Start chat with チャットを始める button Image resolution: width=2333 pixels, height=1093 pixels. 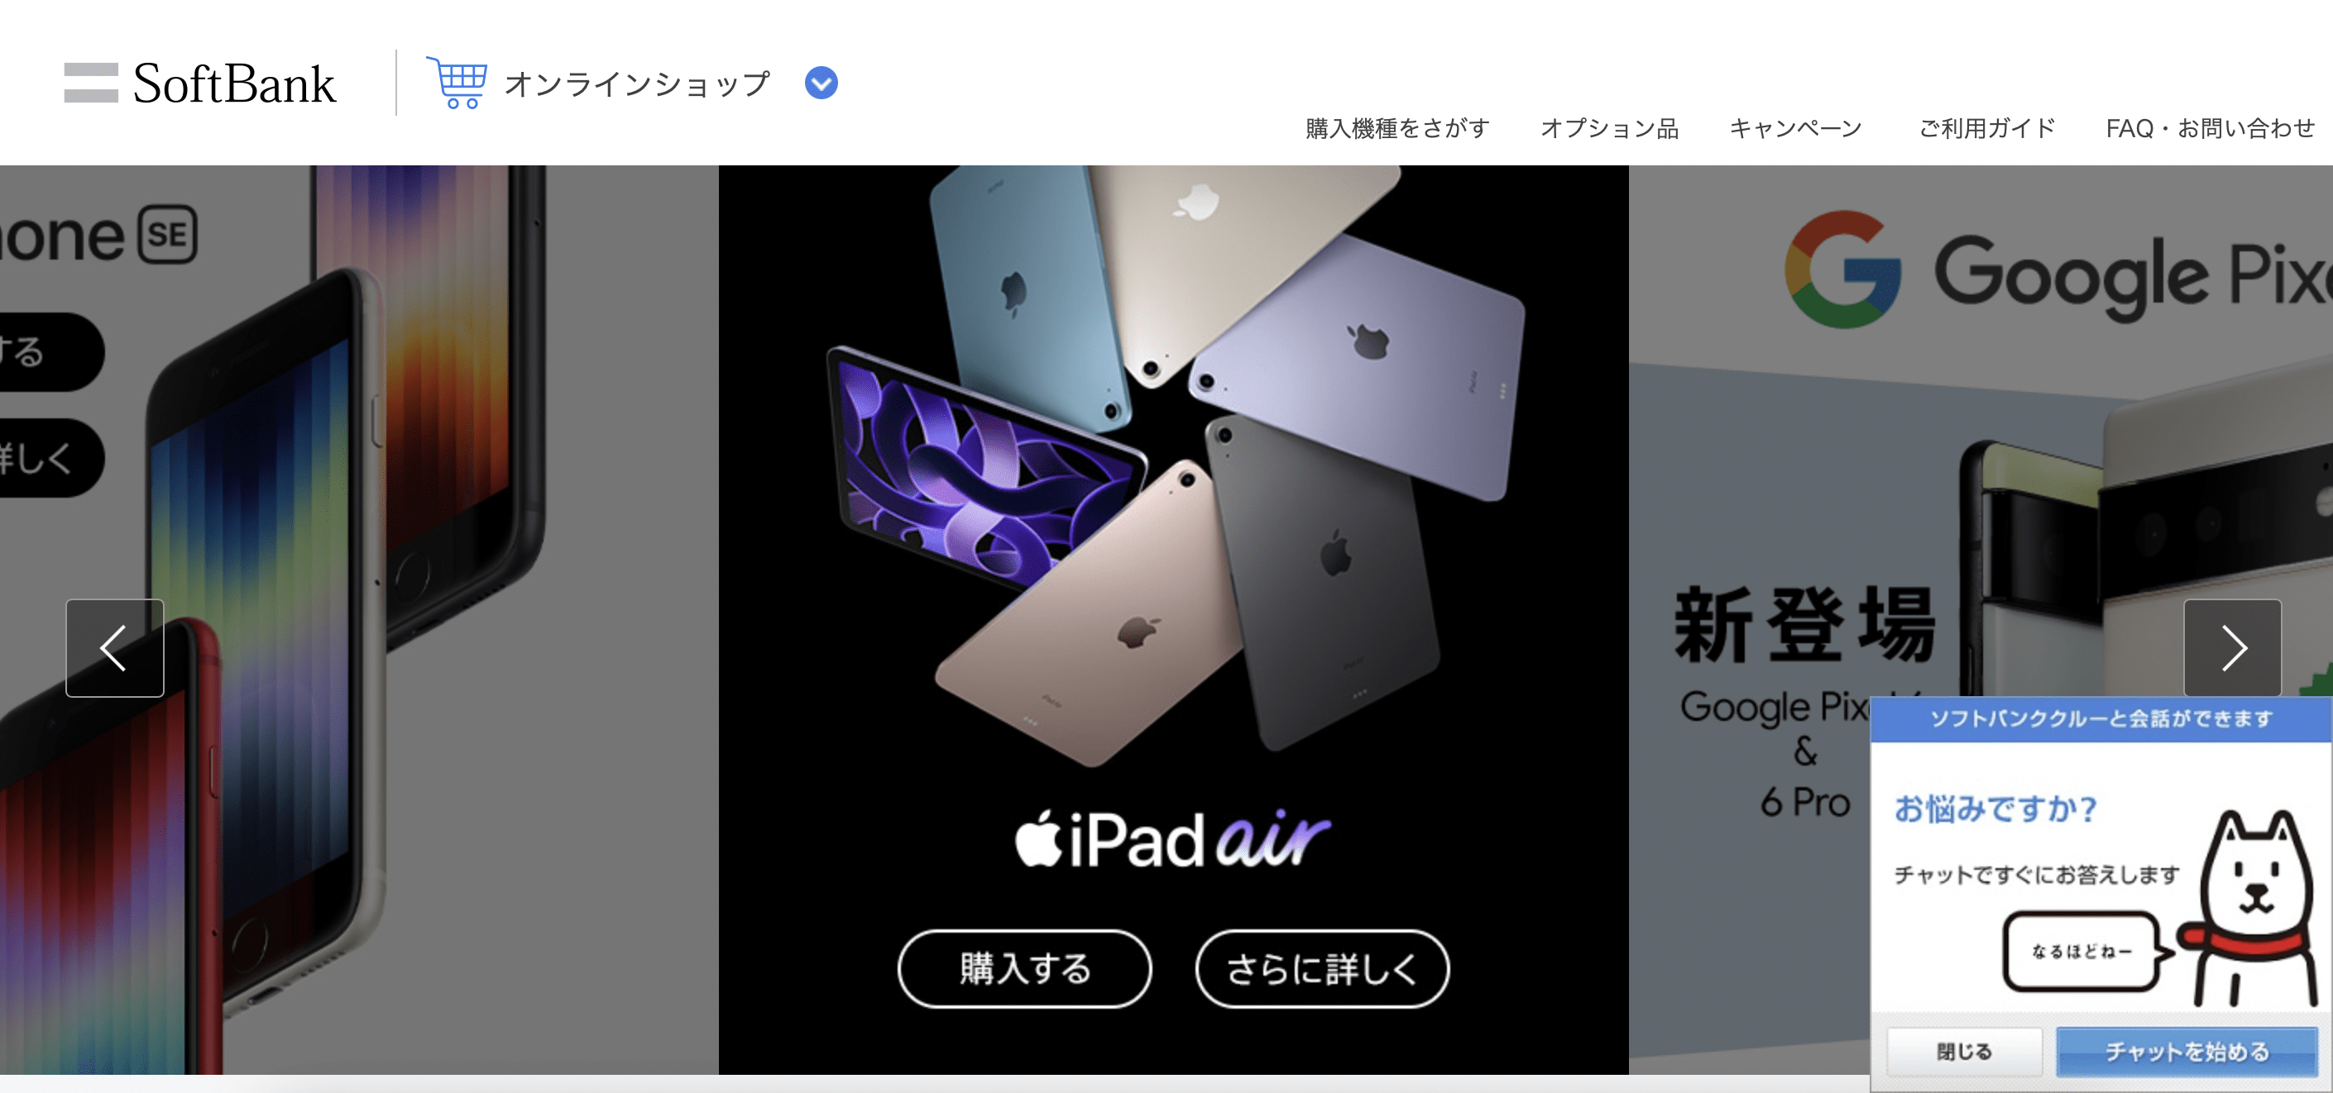coord(2187,1052)
